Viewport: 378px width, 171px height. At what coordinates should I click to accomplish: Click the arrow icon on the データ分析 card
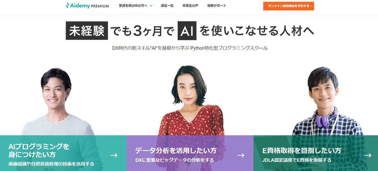coord(241,155)
